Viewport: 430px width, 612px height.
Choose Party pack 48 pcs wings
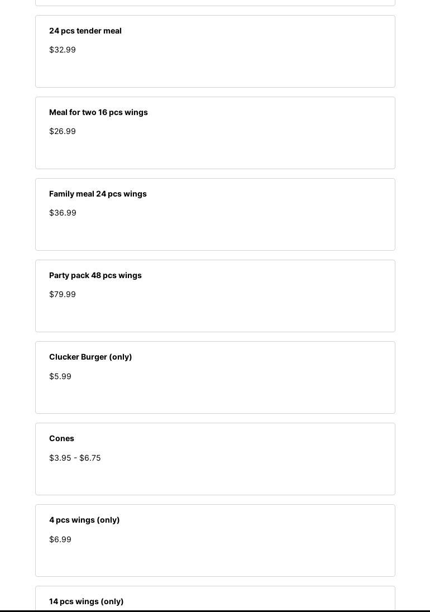(95, 275)
